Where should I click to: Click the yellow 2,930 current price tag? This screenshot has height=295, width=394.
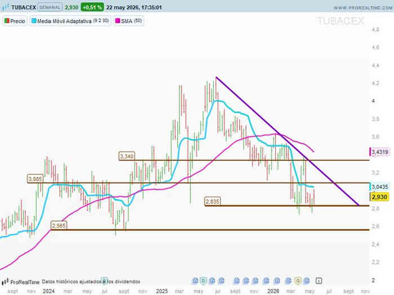point(379,197)
